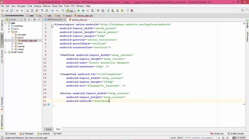The image size is (249, 140).
Task: Click the Paste toolbar icon
Action: [37, 10]
